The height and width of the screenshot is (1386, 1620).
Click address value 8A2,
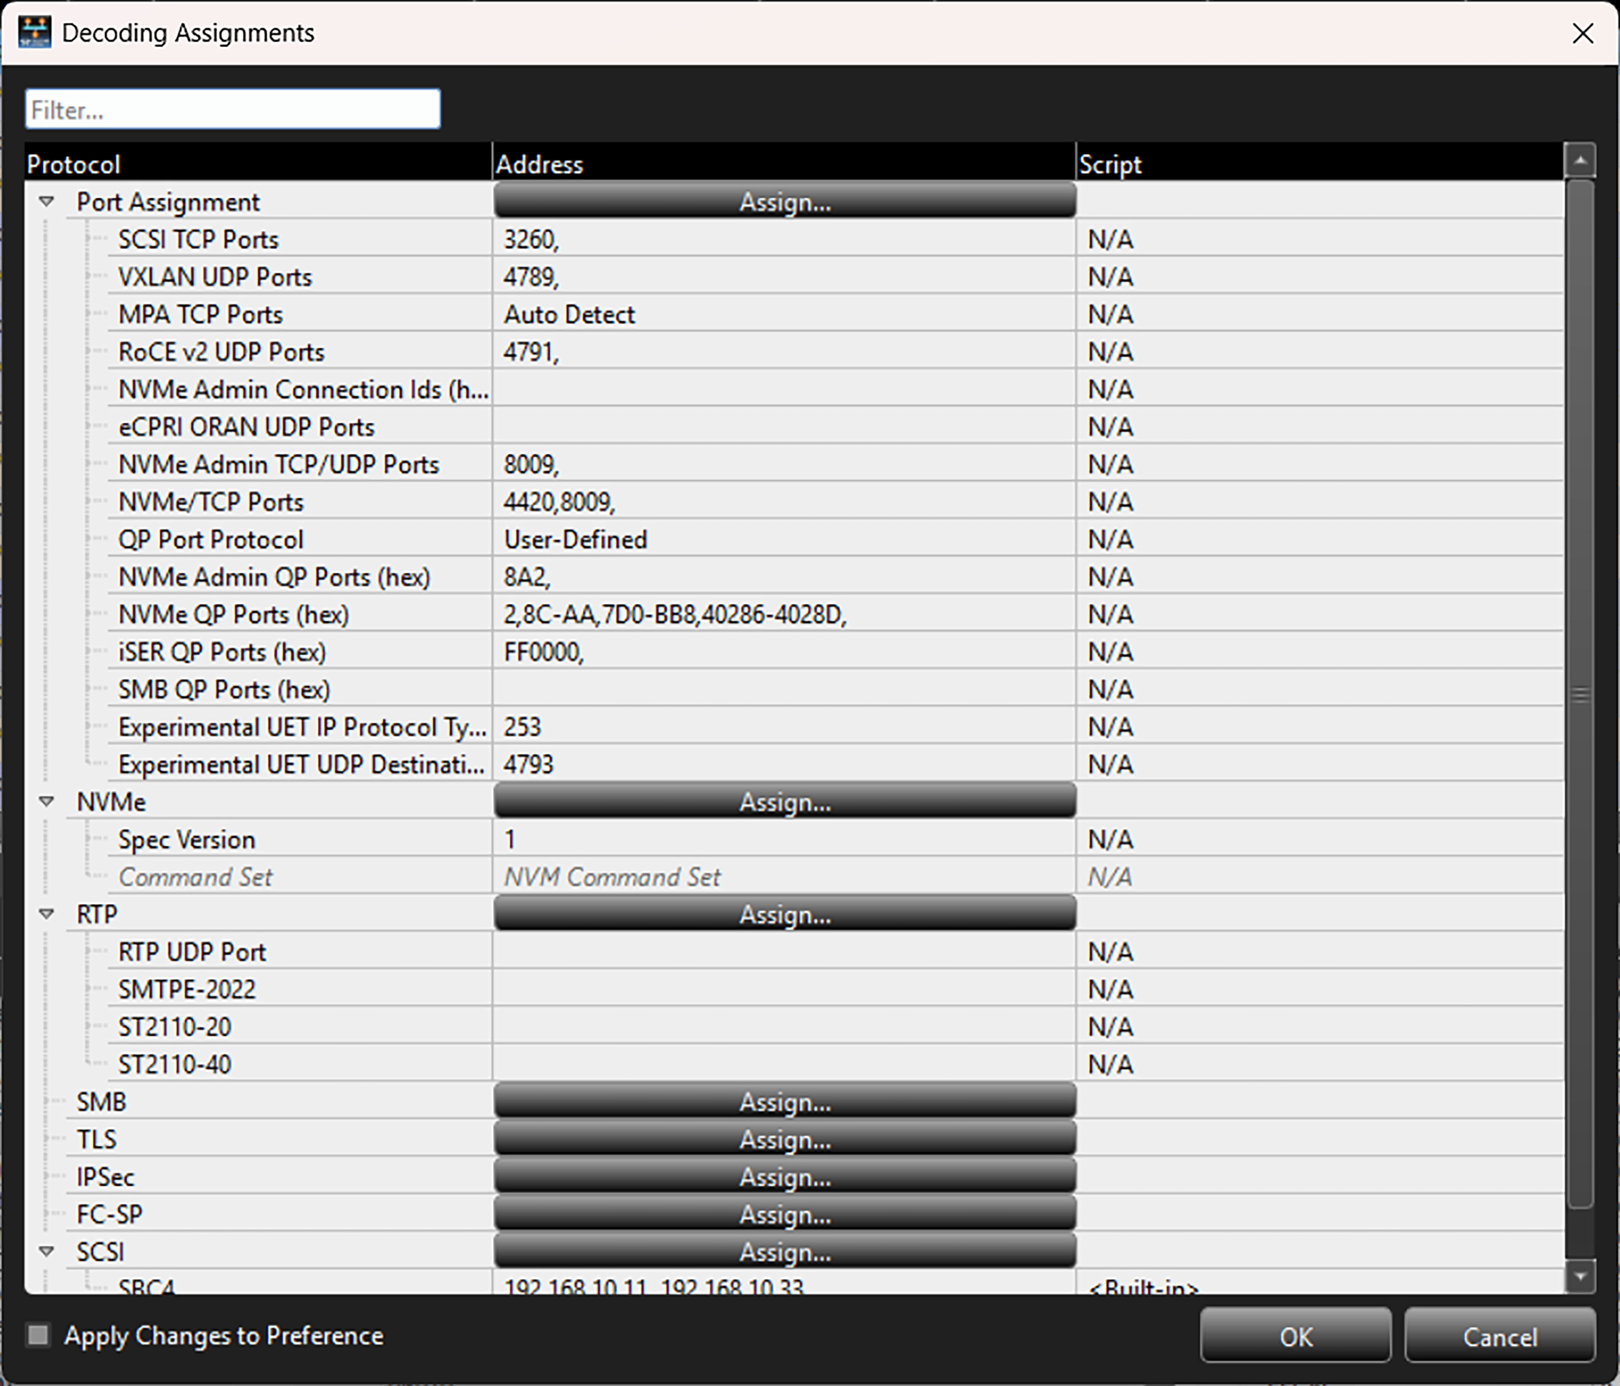pyautogui.click(x=527, y=576)
